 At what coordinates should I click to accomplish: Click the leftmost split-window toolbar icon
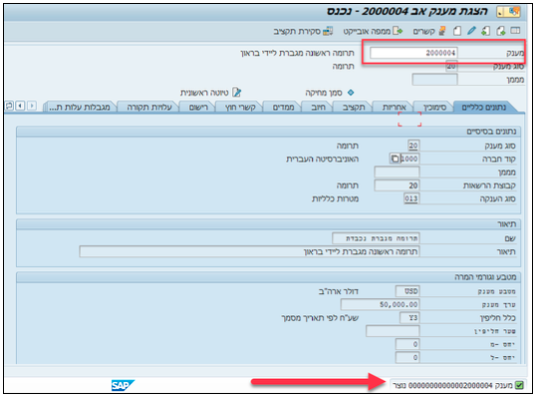click(x=515, y=31)
